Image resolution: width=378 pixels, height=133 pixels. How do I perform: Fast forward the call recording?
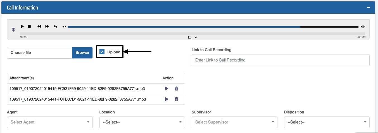coord(47,27)
